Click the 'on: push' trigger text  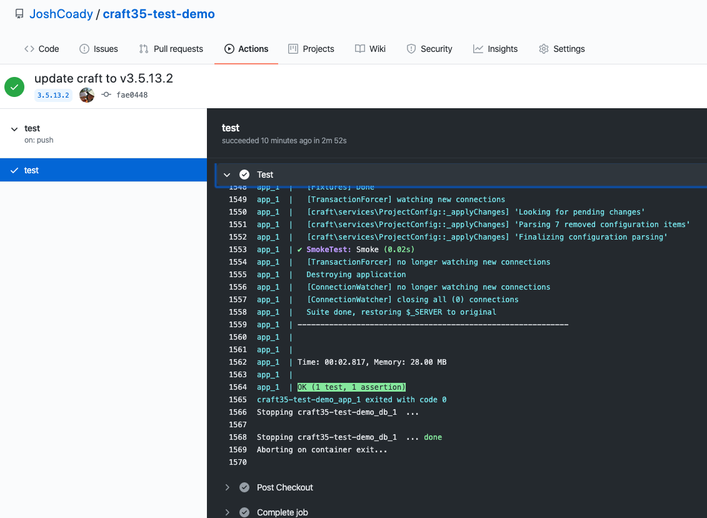[39, 140]
